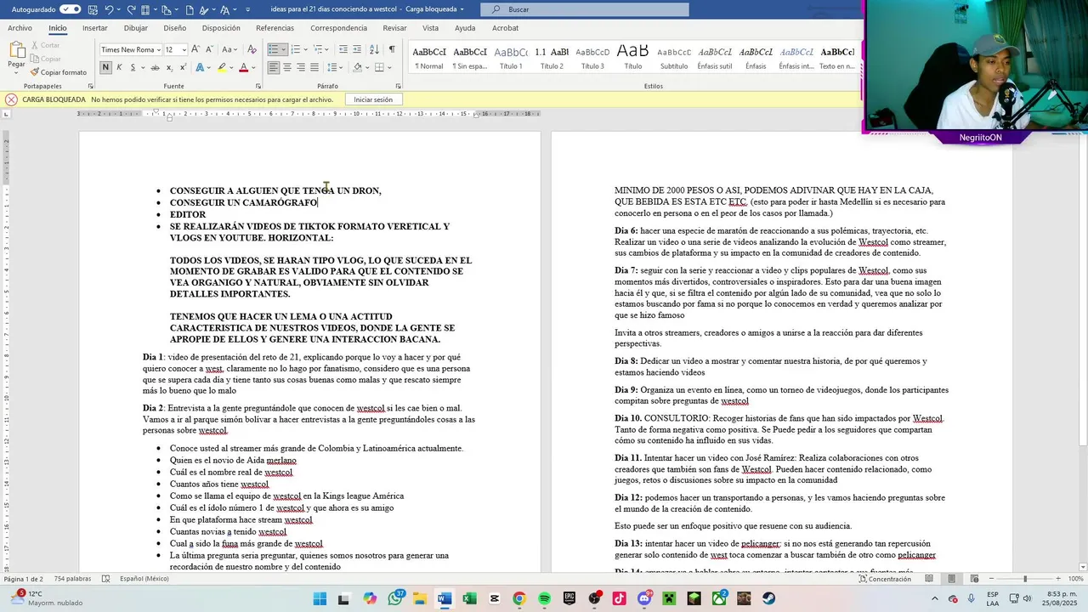Image resolution: width=1088 pixels, height=612 pixels.
Task: Switch to the Dibujar tab
Action: point(136,28)
